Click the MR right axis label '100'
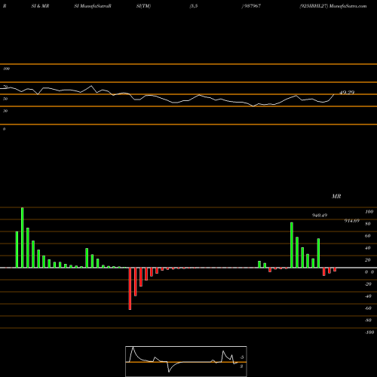The height and width of the screenshot is (377, 377). coord(369,212)
